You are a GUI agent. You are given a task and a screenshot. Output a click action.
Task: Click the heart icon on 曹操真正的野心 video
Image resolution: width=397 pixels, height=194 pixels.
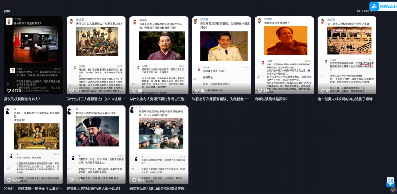[72, 180]
